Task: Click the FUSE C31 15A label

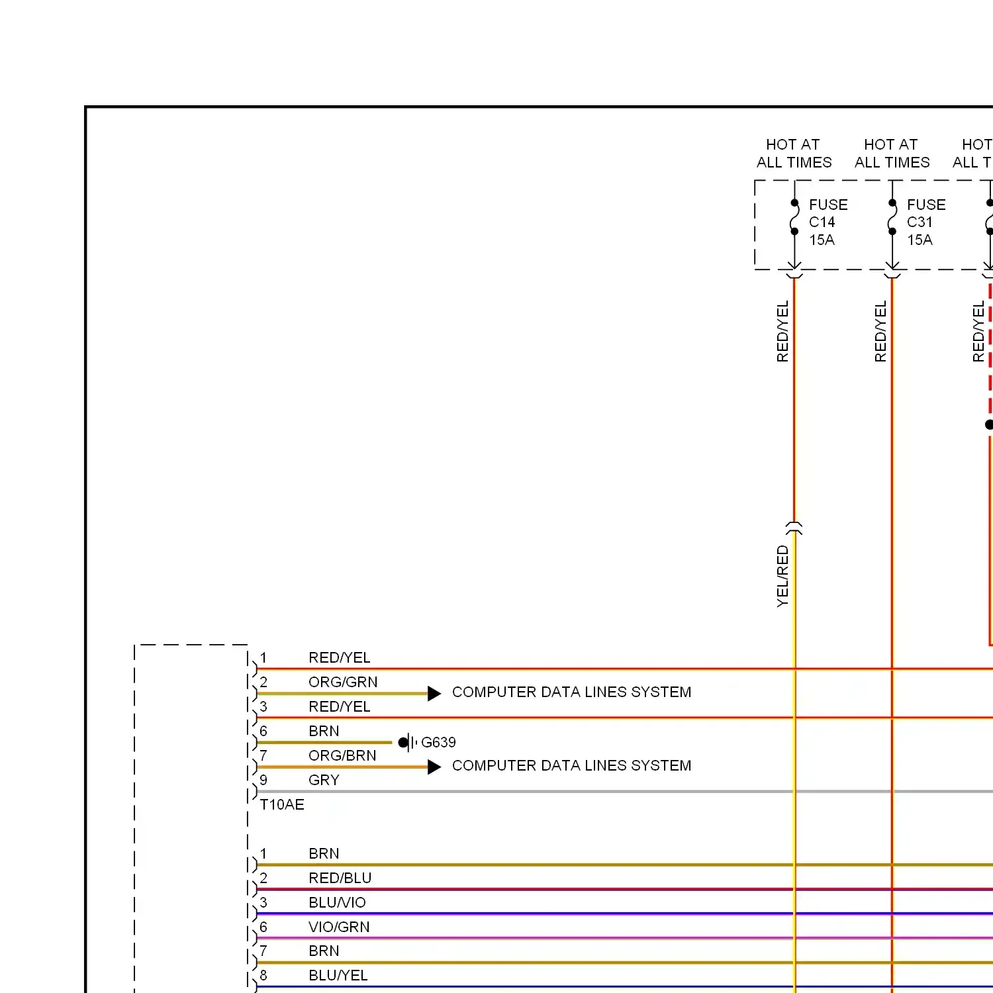Action: click(x=925, y=222)
